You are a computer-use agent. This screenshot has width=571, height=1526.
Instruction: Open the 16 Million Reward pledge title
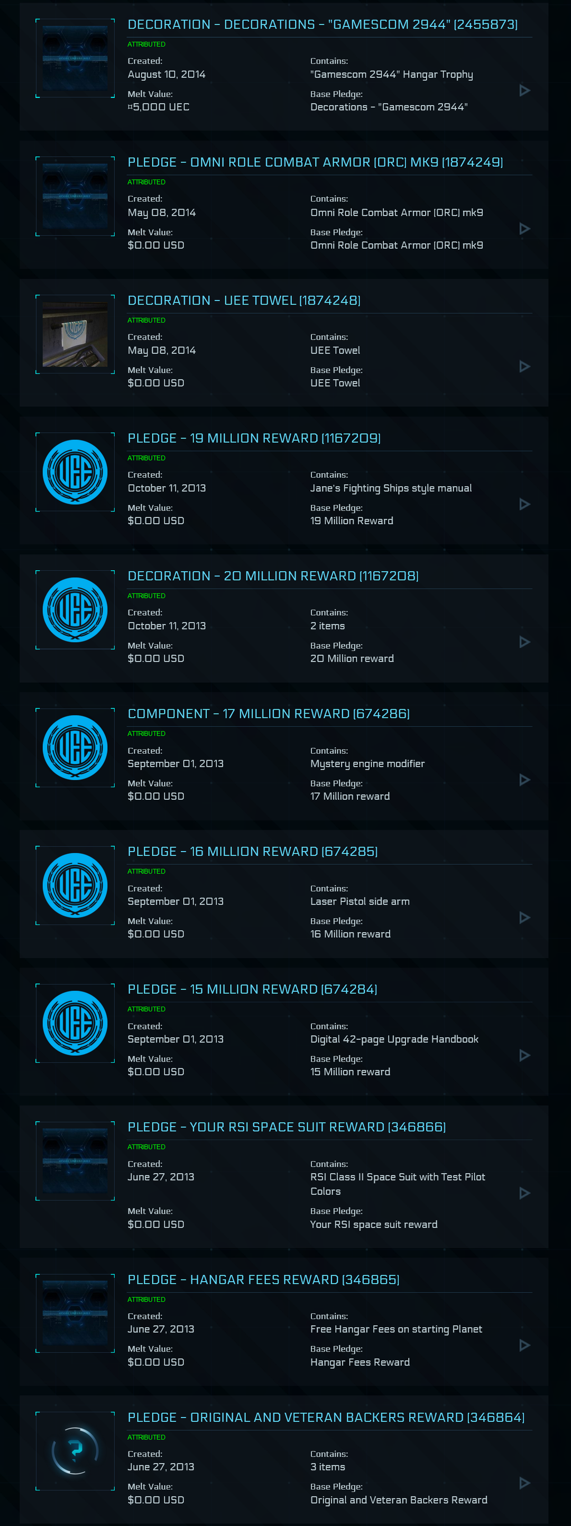[x=252, y=851]
